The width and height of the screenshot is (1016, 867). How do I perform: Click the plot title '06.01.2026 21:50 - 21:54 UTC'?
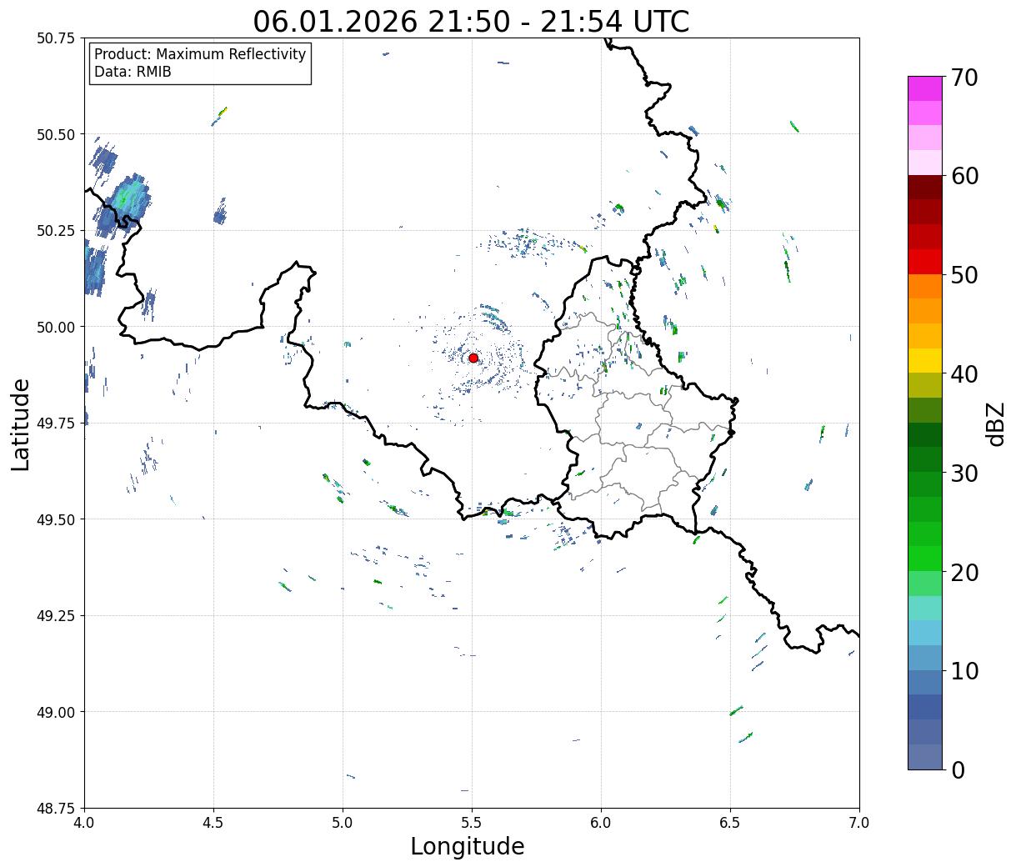click(x=471, y=21)
